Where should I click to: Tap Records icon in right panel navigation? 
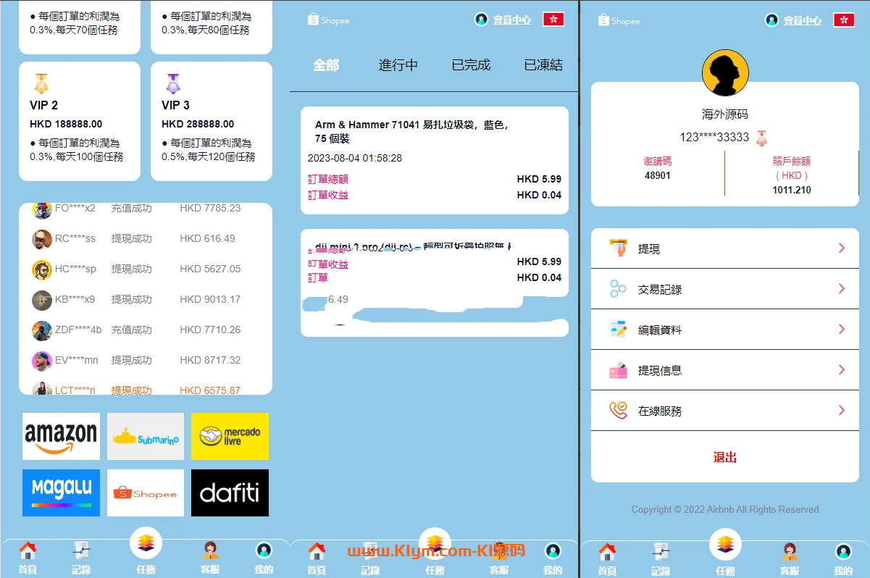(661, 552)
